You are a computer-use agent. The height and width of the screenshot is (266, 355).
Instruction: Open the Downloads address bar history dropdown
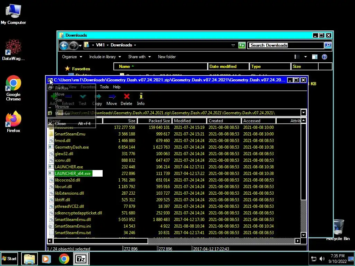[233, 45]
